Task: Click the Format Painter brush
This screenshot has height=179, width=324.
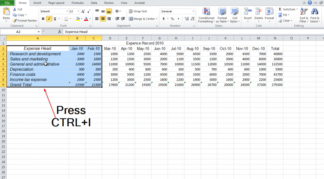Action: click(15, 21)
